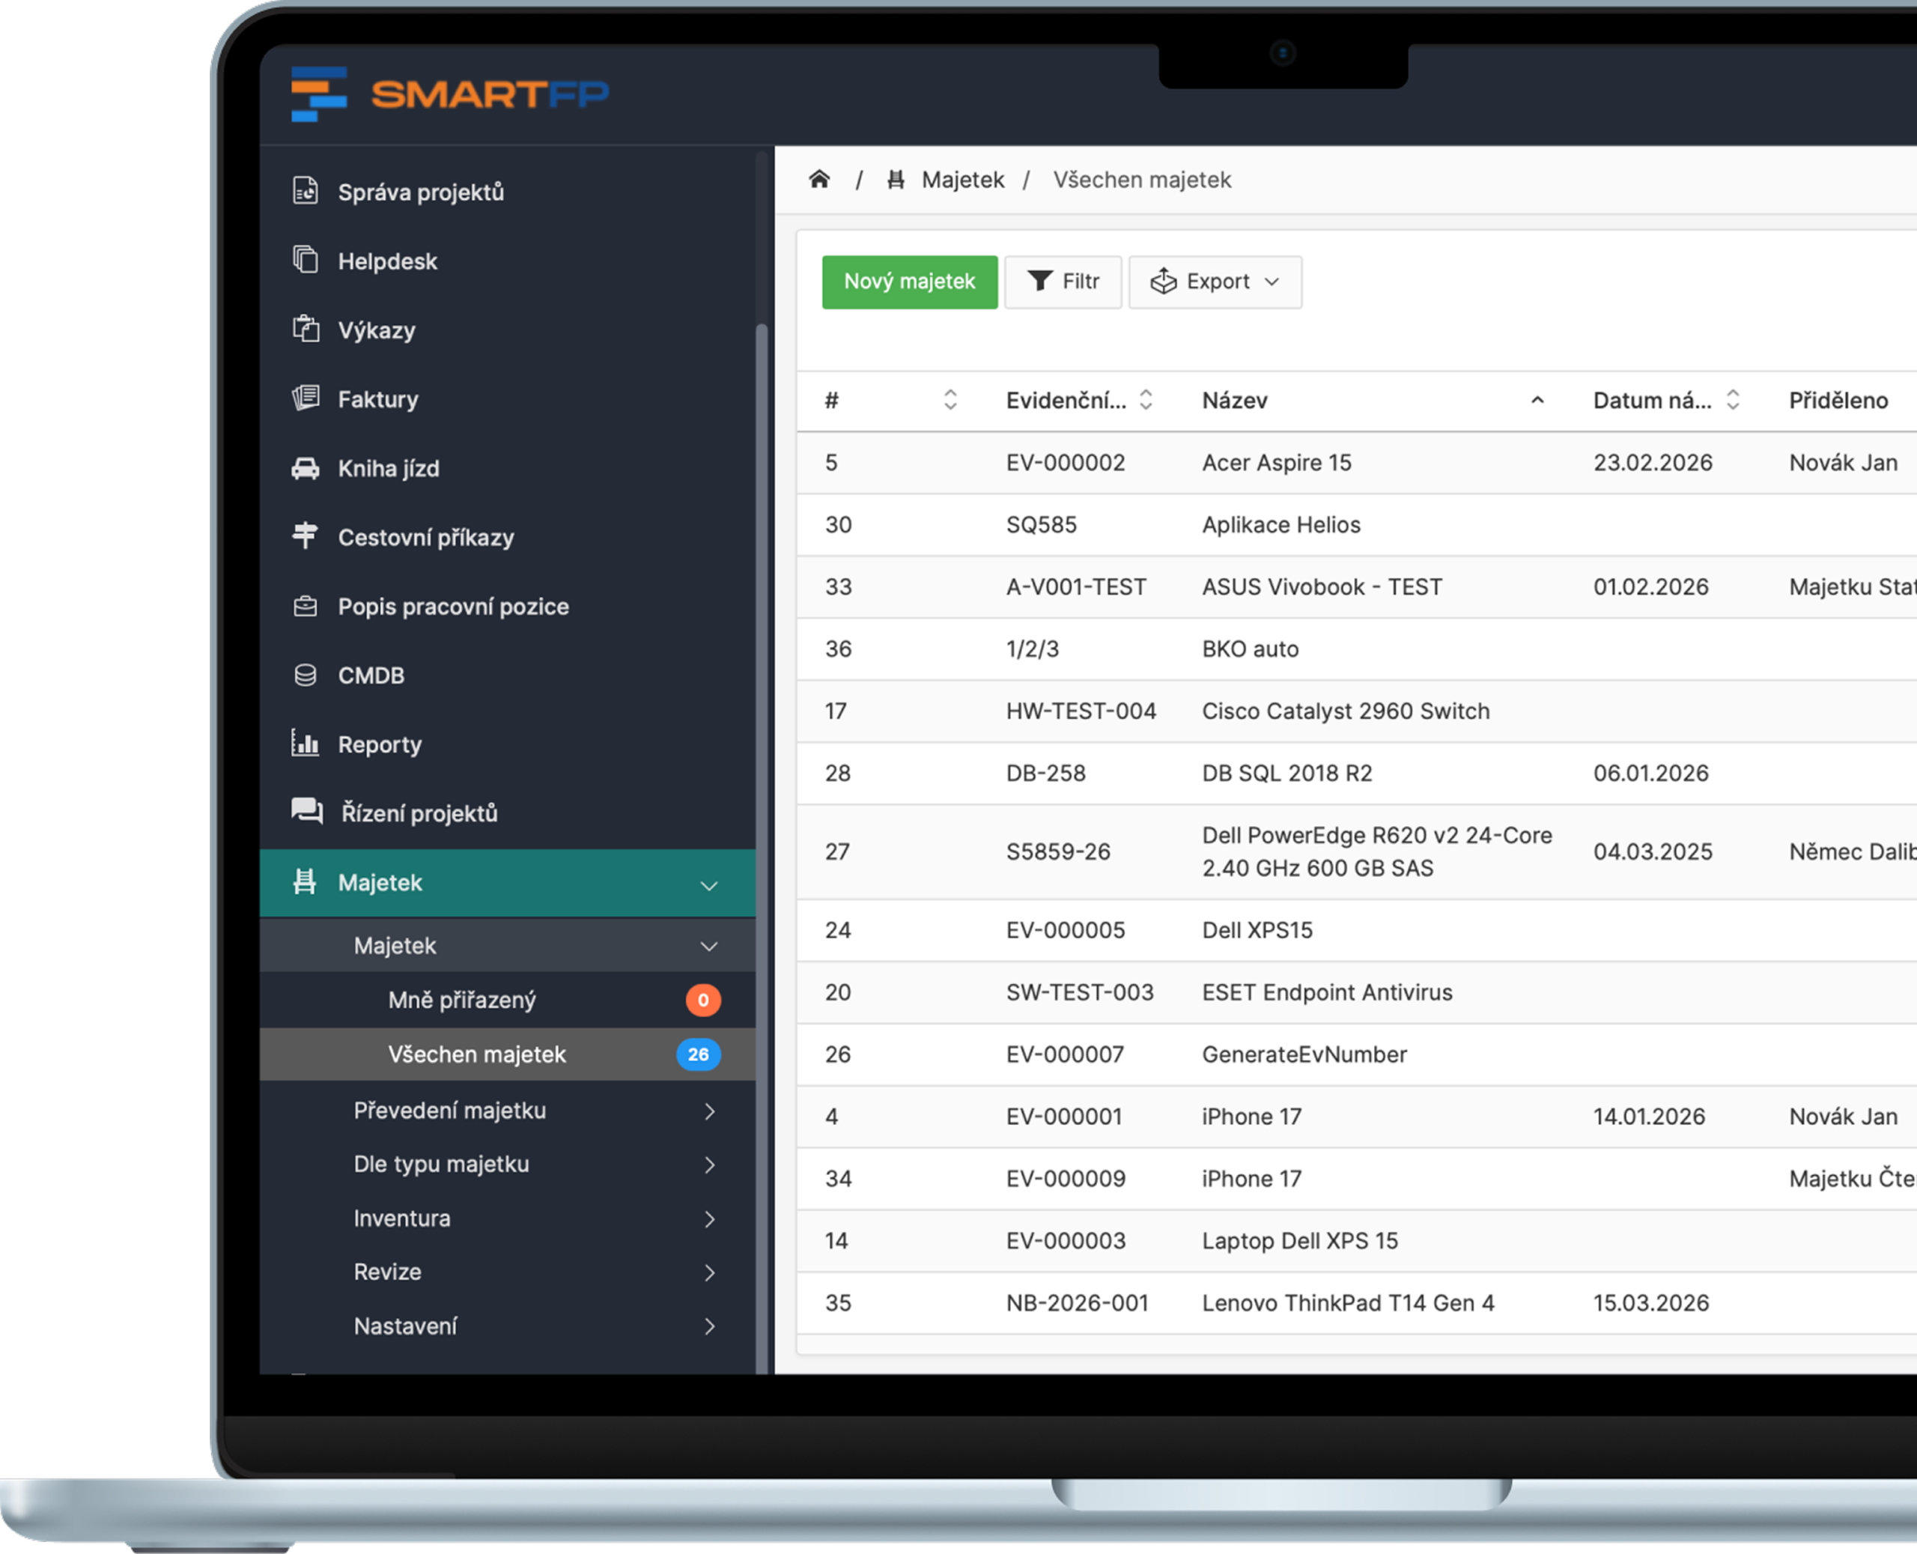1917x1554 pixels.
Task: Open Mně přiřazený menu item
Action: pyautogui.click(x=462, y=1000)
